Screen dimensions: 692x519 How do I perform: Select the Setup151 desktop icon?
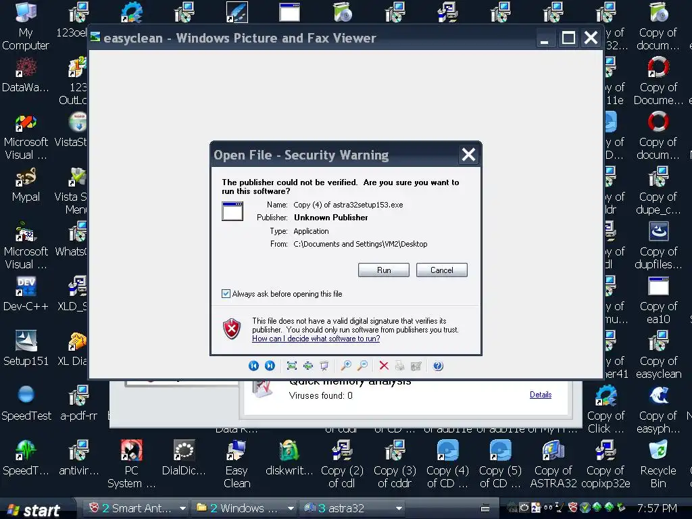26,349
